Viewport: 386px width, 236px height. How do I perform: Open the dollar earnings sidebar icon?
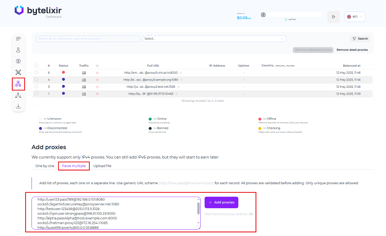[x=18, y=61]
